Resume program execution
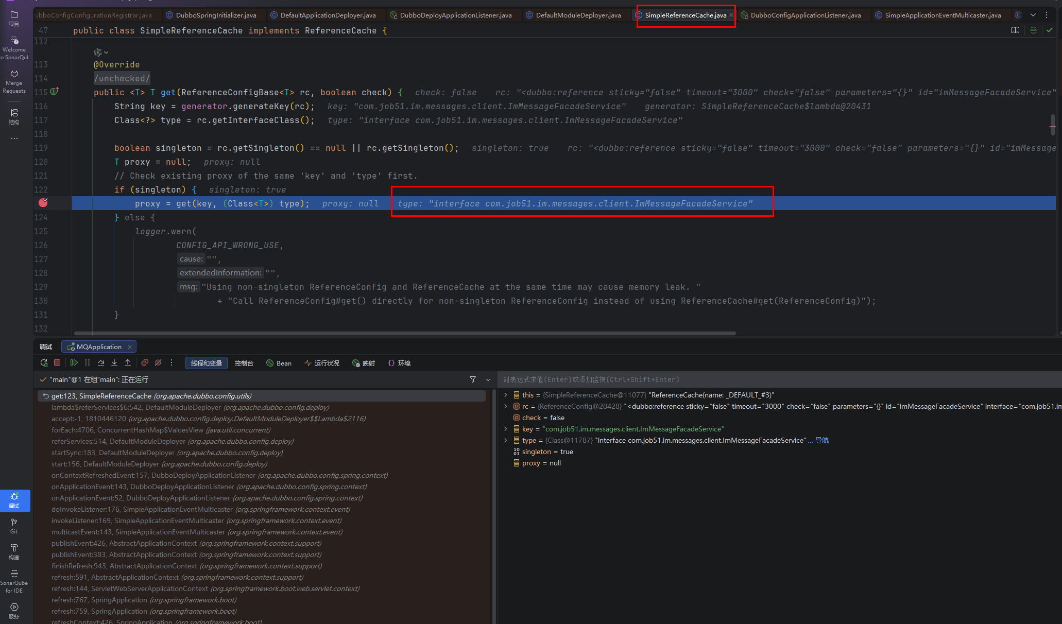 coord(74,363)
